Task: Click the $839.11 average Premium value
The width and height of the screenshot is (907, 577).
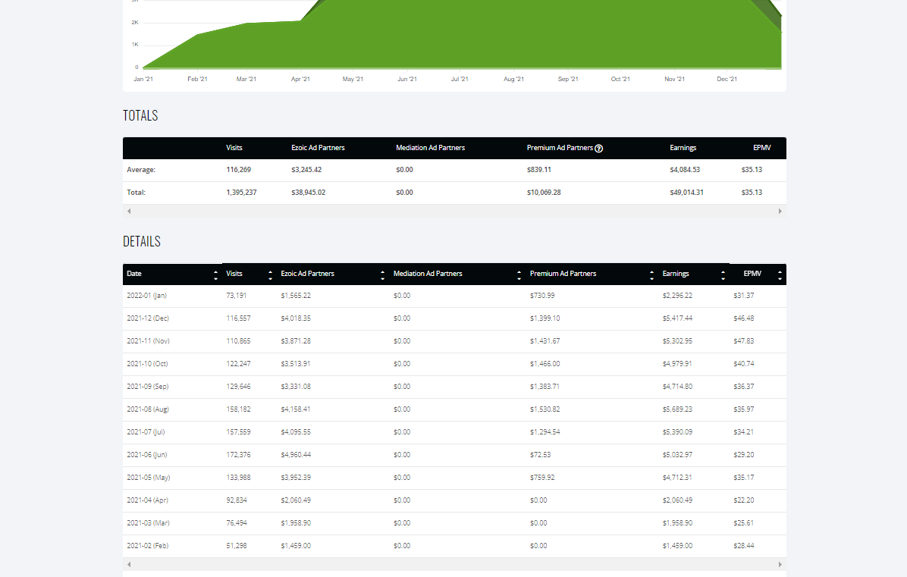Action: [539, 170]
